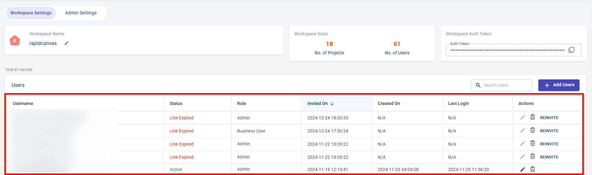Click the red R workspace logo
592x175 pixels.
pos(15,41)
